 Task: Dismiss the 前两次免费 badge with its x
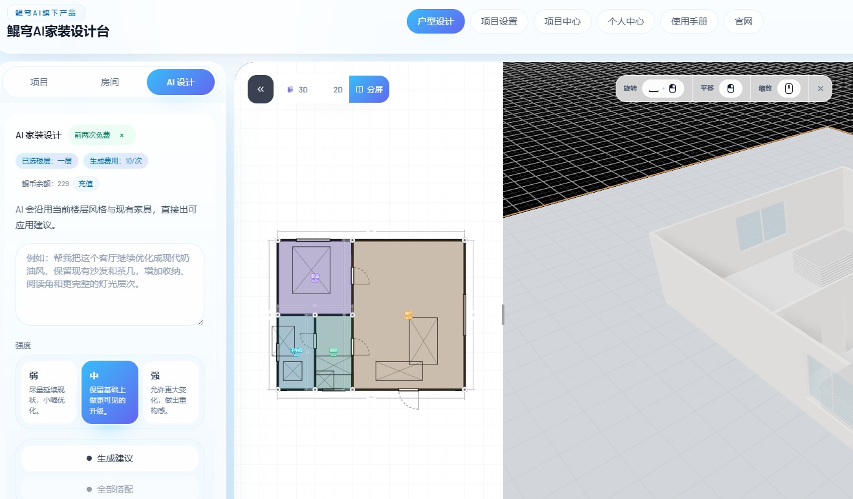[122, 135]
